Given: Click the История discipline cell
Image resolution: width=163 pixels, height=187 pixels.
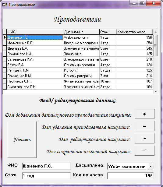Looking at the screenshot, I should pos(81,70).
